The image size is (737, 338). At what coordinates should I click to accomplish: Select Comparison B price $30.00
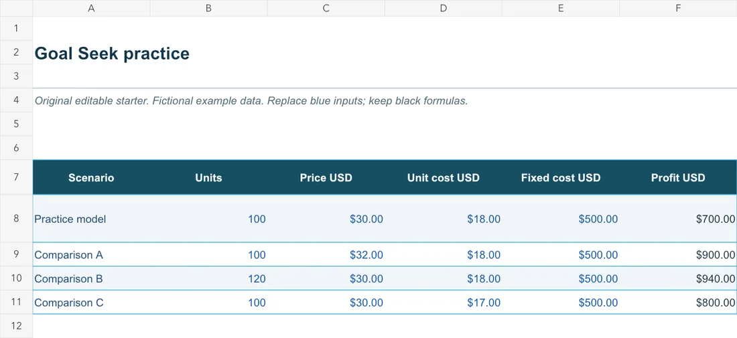click(x=326, y=279)
